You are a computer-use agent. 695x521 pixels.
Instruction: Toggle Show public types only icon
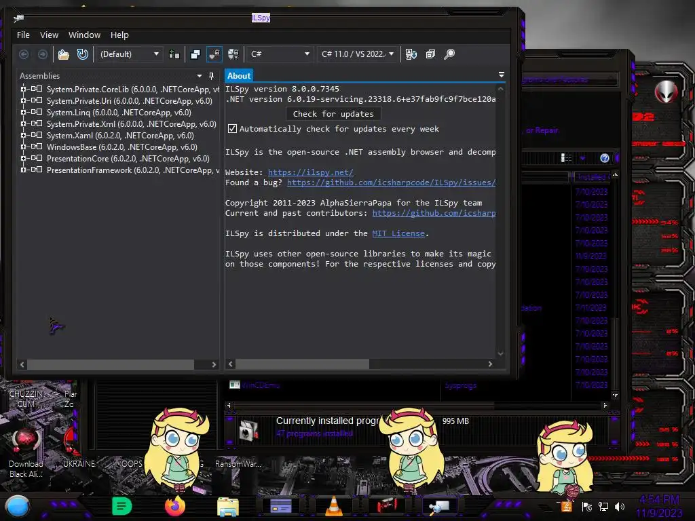click(195, 54)
